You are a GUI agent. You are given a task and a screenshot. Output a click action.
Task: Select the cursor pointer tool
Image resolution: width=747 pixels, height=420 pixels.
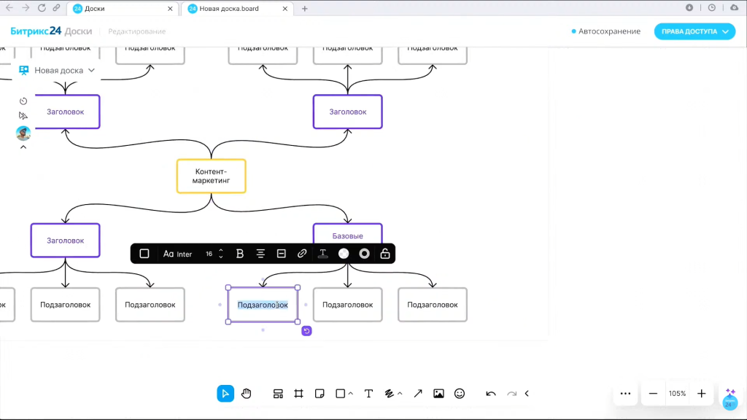point(225,393)
